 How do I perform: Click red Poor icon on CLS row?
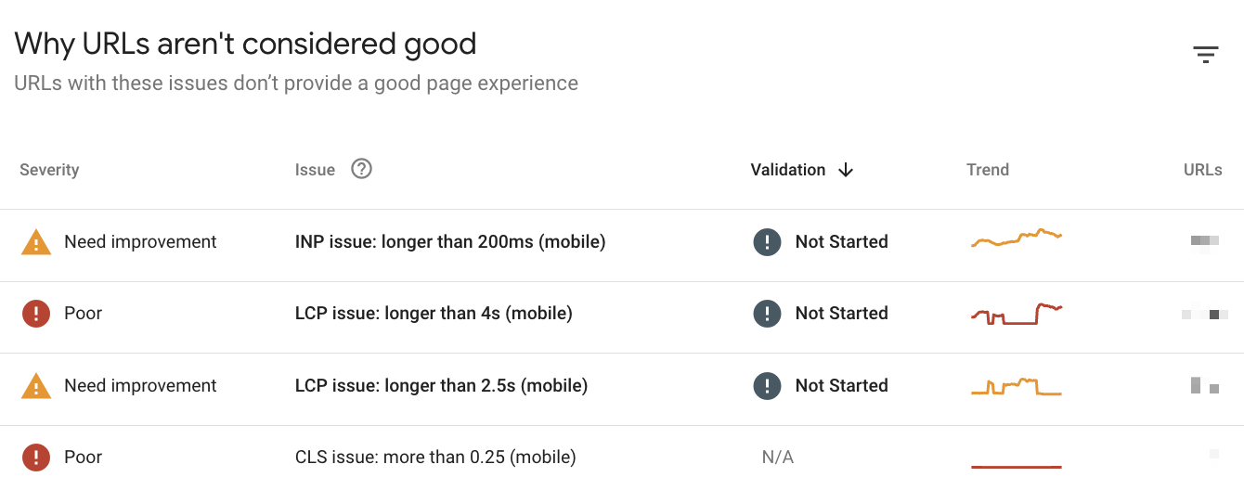[35, 458]
